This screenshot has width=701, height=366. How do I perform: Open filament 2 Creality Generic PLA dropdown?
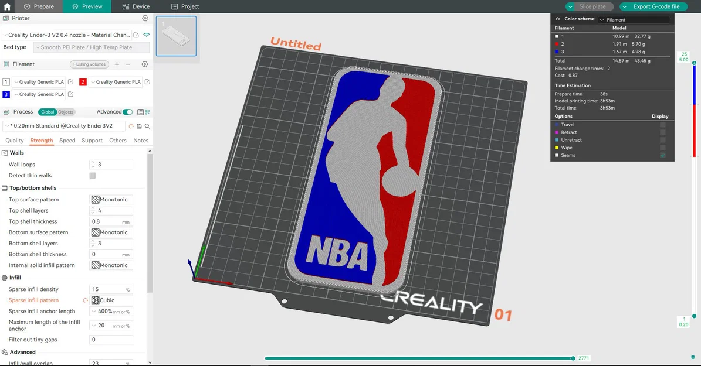116,81
